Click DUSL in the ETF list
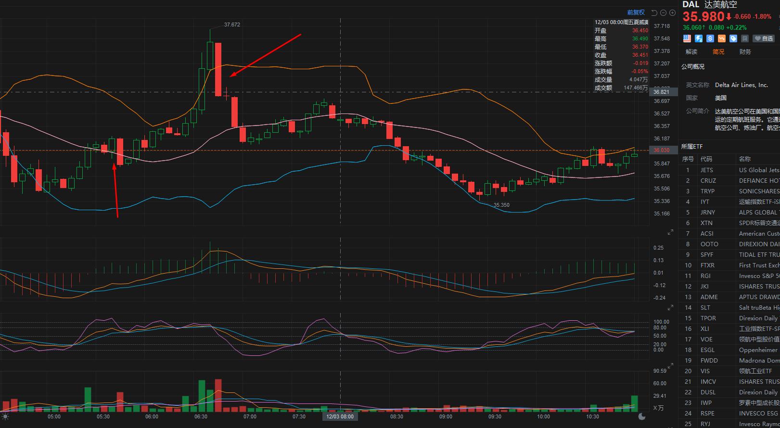 pyautogui.click(x=707, y=392)
